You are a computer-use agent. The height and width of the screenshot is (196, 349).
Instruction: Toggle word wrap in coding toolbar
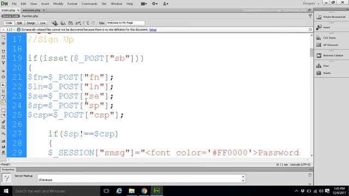point(3,97)
